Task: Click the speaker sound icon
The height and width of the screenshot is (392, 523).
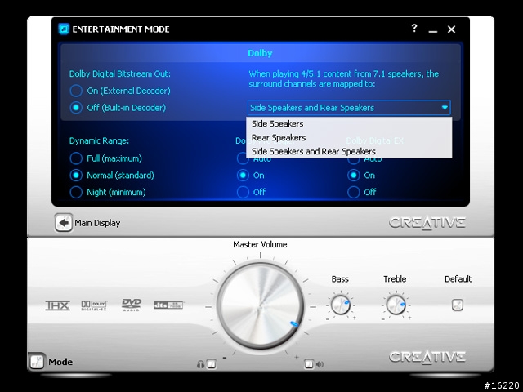Action: [320, 364]
